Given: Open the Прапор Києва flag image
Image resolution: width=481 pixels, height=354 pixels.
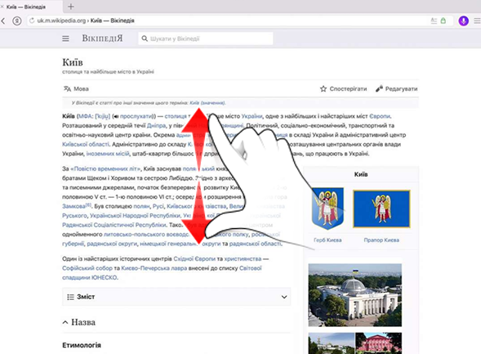Looking at the screenshot, I should click(381, 208).
